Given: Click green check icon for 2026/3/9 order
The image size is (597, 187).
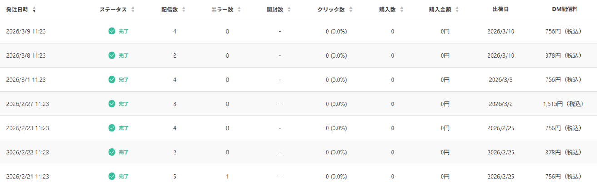Looking at the screenshot, I should 112,31.
